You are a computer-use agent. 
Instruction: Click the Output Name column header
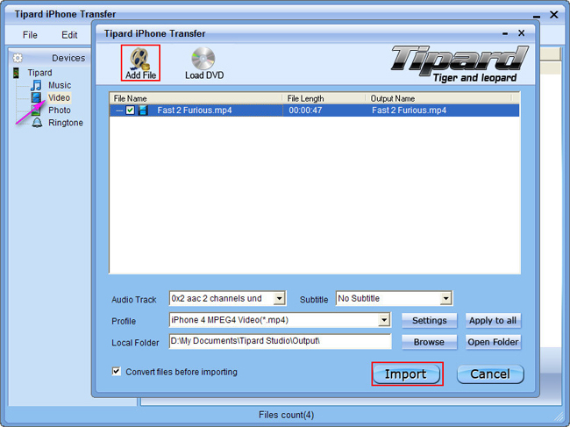438,98
